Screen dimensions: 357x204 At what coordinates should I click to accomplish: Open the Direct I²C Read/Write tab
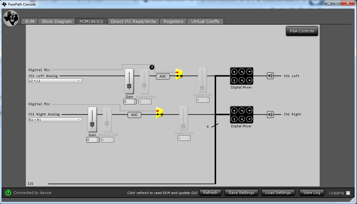click(133, 21)
